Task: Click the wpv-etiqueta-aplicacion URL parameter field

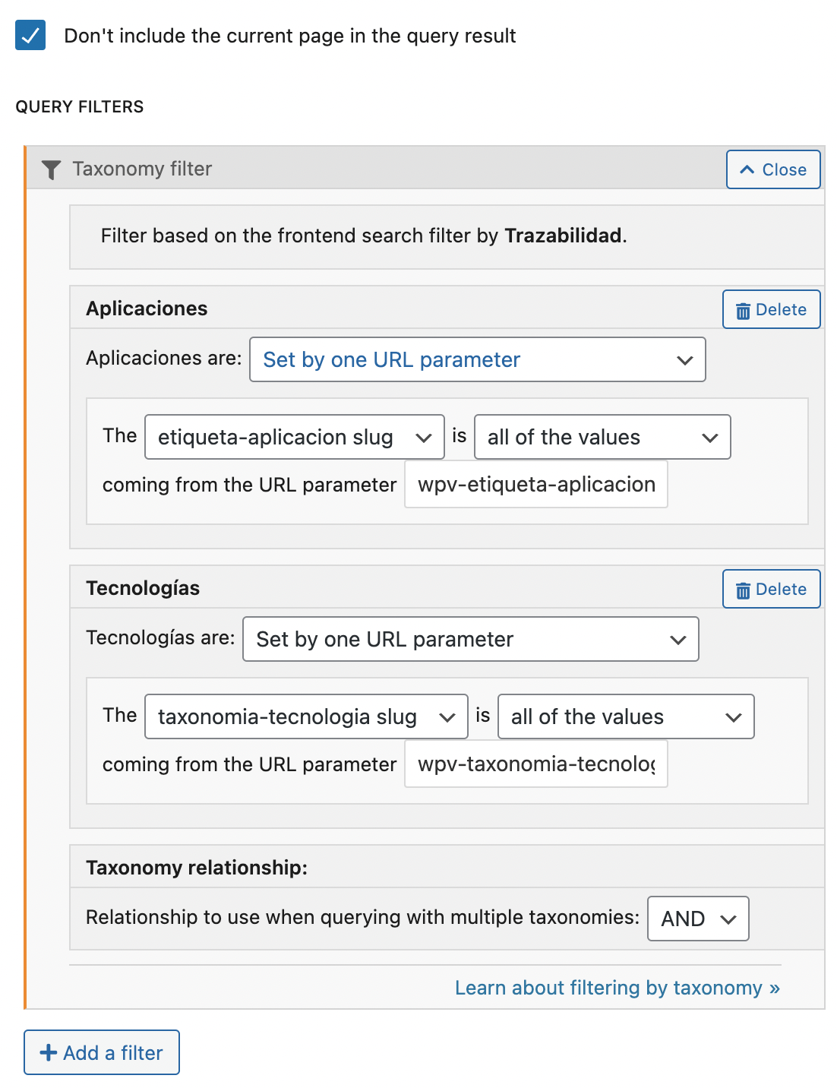Action: [536, 484]
